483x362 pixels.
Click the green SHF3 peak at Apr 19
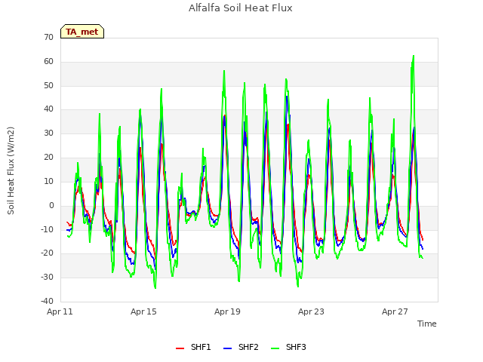[224, 71]
